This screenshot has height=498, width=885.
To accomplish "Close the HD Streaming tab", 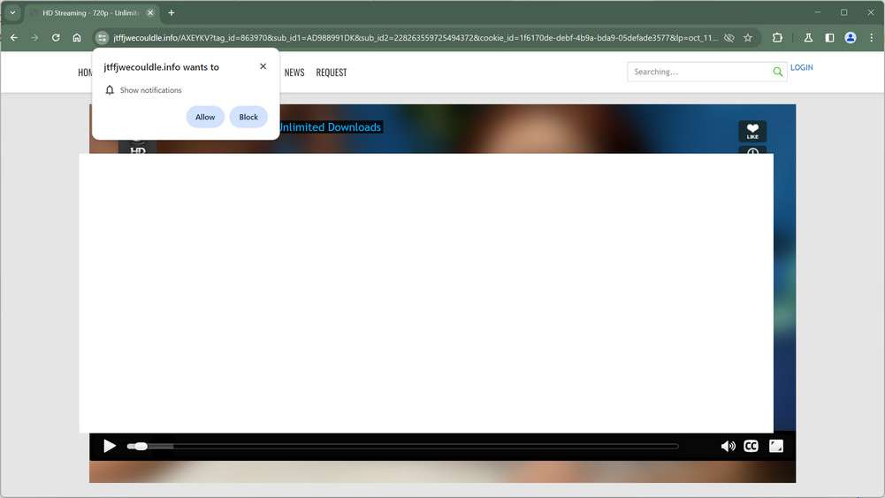I will pyautogui.click(x=150, y=12).
